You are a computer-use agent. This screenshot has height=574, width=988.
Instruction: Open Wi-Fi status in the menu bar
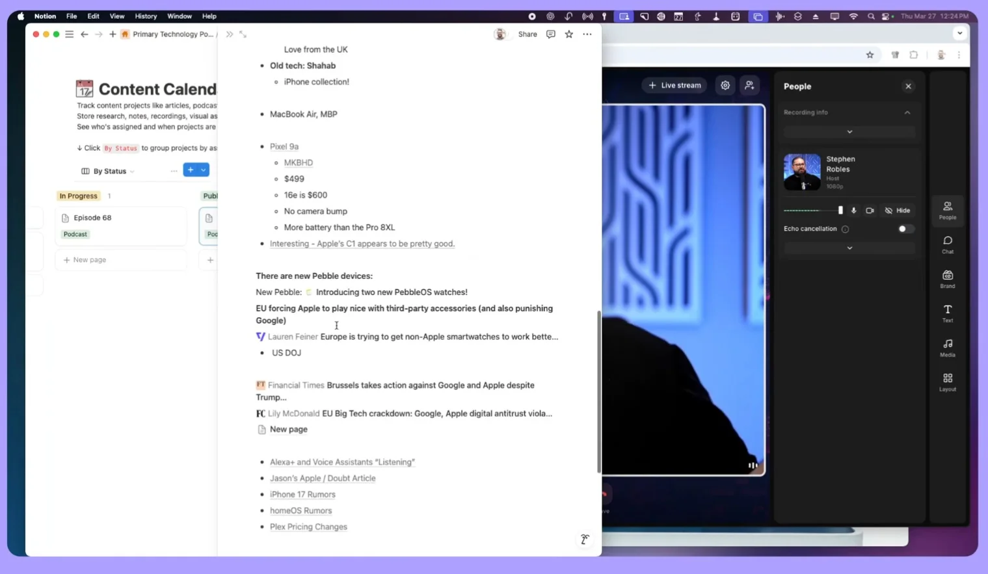pos(853,16)
